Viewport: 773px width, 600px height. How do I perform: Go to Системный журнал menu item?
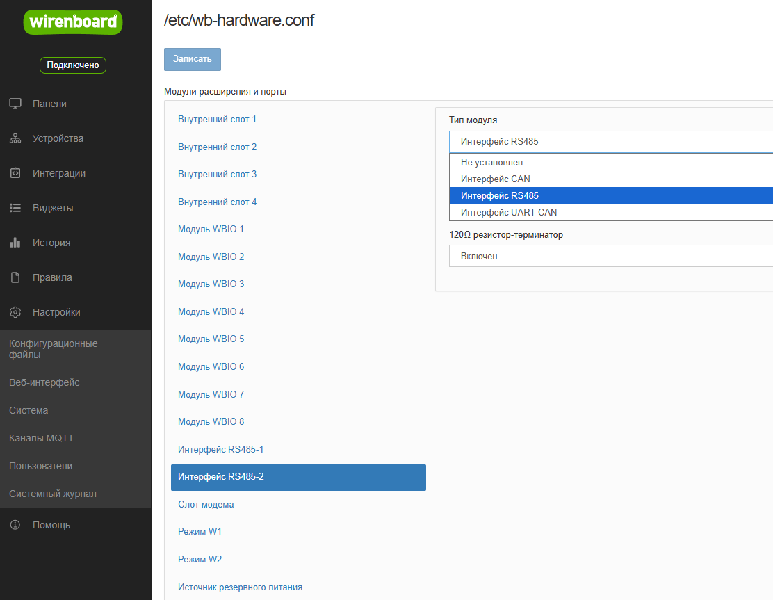(x=53, y=494)
